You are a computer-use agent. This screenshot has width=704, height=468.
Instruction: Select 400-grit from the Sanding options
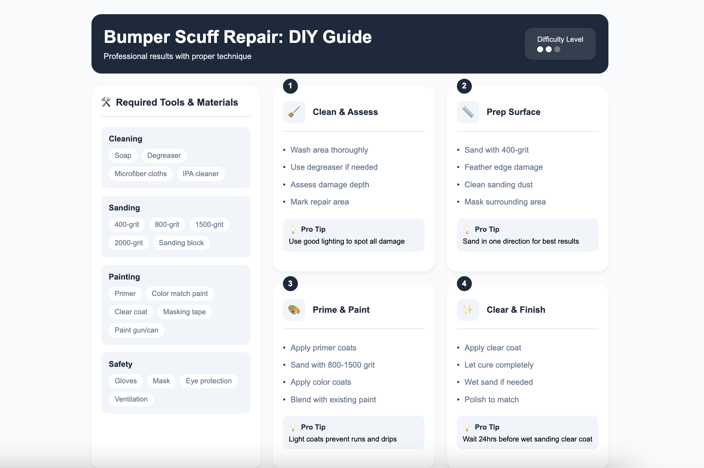[x=127, y=224]
